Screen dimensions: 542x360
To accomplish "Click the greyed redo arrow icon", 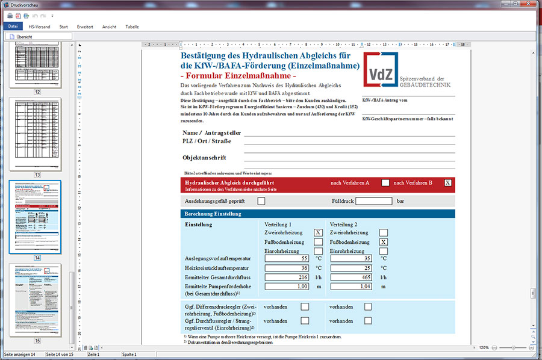I will point(43,16).
